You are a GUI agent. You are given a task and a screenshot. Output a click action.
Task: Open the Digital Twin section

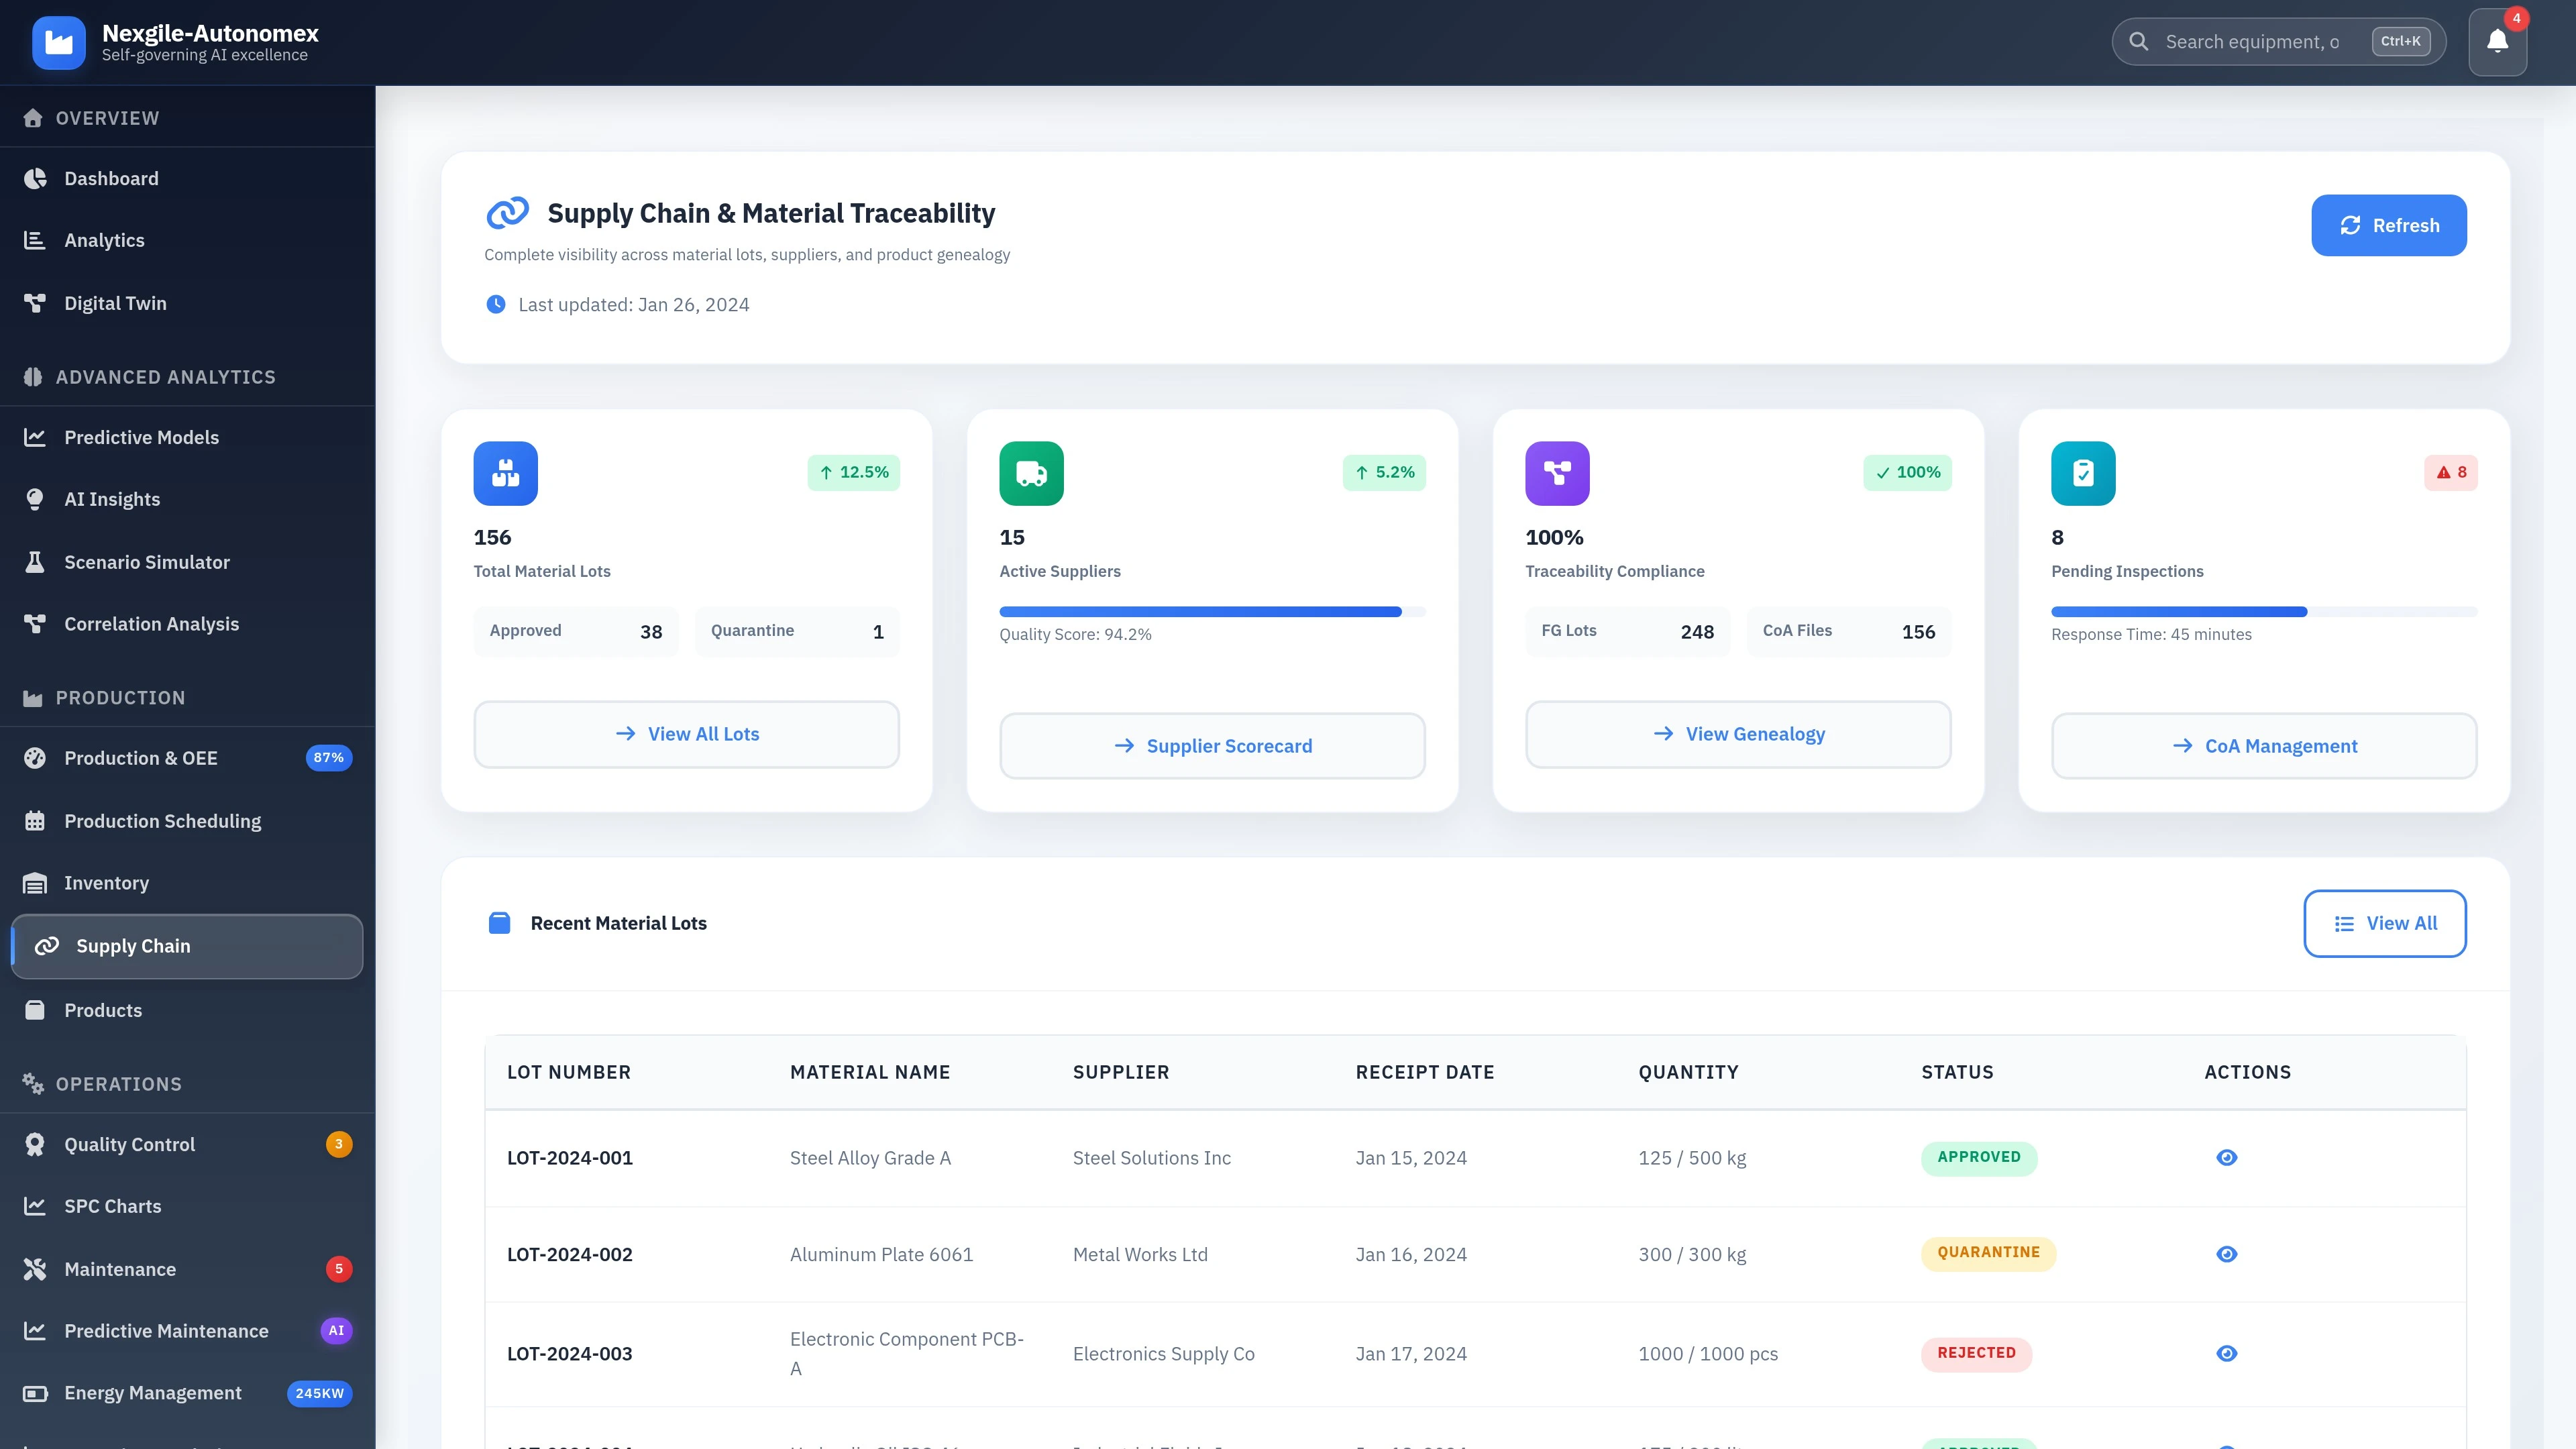pos(115,303)
